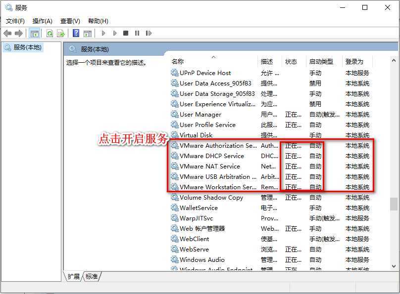Select the WebServe service
This screenshot has height=294, width=400.
point(194,249)
